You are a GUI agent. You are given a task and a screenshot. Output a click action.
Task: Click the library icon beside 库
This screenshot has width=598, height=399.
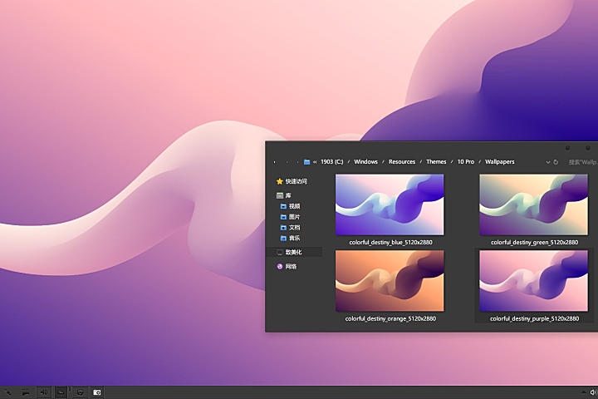(280, 195)
